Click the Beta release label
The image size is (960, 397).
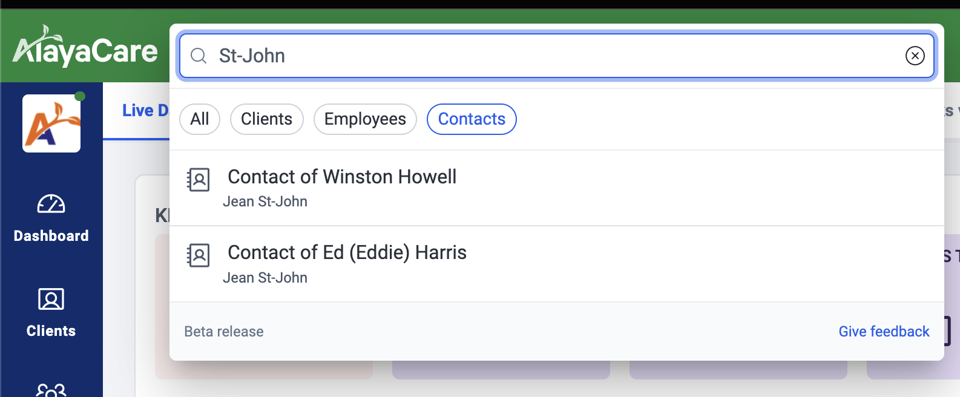224,332
